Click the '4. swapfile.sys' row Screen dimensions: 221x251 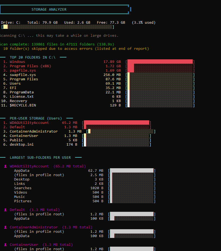click(98, 75)
